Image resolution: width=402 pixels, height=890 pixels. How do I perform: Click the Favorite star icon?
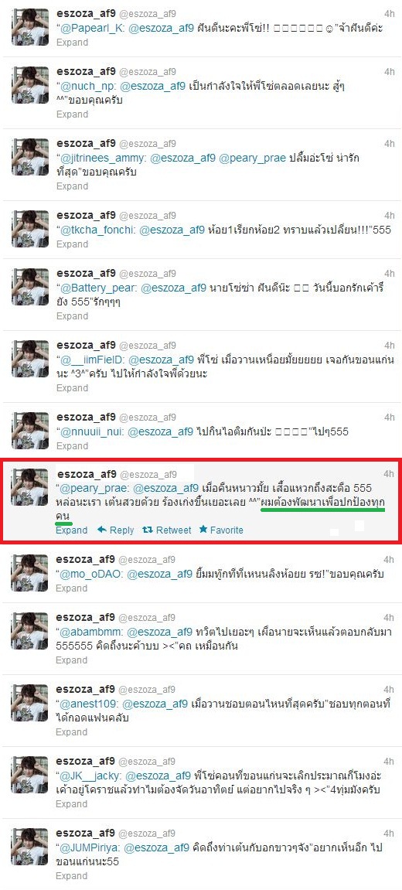[x=203, y=530]
